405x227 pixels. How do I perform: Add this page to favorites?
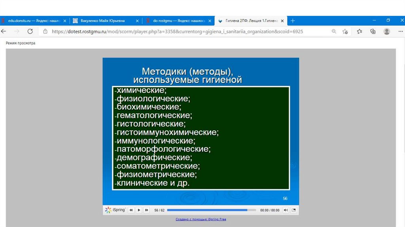click(345, 32)
